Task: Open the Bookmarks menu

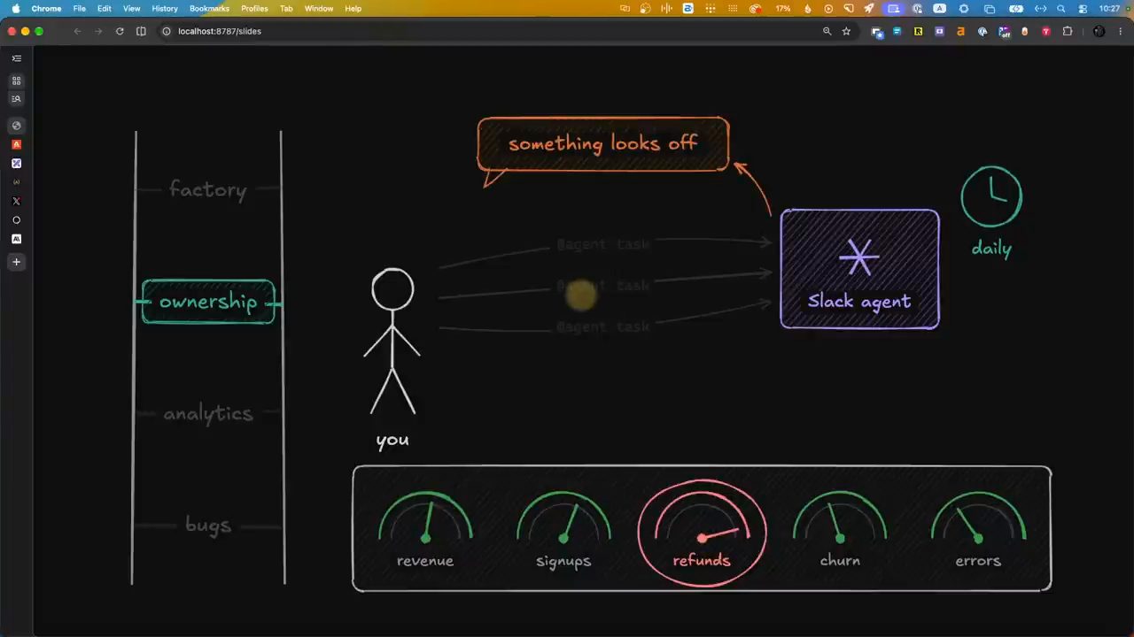Action: click(x=209, y=8)
